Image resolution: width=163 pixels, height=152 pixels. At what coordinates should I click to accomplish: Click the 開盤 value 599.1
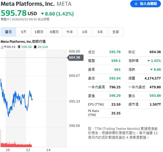pyautogui.click(x=116, y=61)
